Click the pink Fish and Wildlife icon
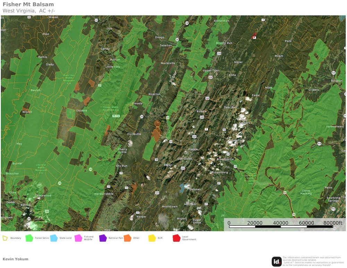The height and width of the screenshot is (268, 347). click(78, 238)
